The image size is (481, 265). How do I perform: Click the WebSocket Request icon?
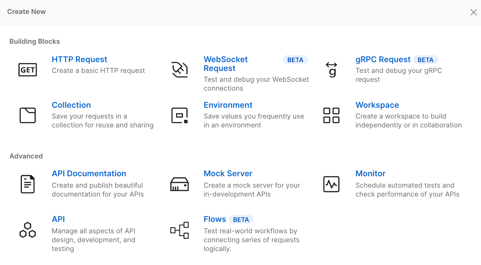180,70
